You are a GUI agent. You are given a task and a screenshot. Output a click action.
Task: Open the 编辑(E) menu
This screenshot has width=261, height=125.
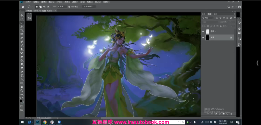(x=36, y=2)
